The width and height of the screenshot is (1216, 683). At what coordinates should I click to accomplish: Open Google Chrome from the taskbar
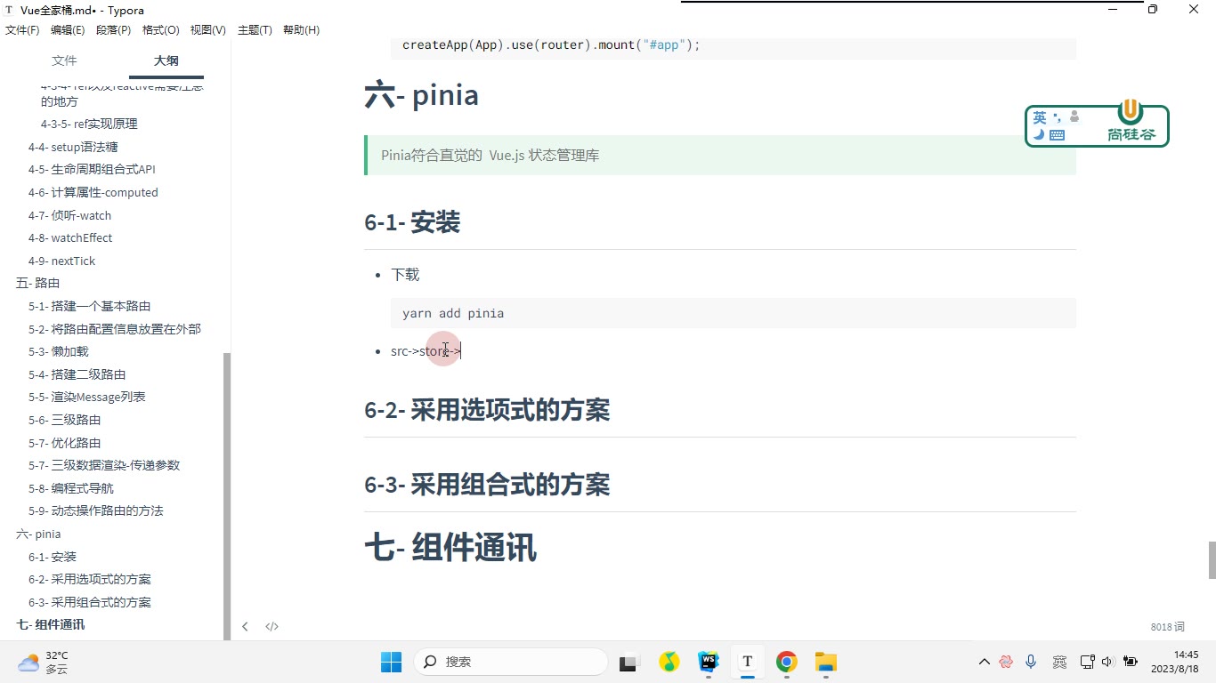tap(786, 662)
